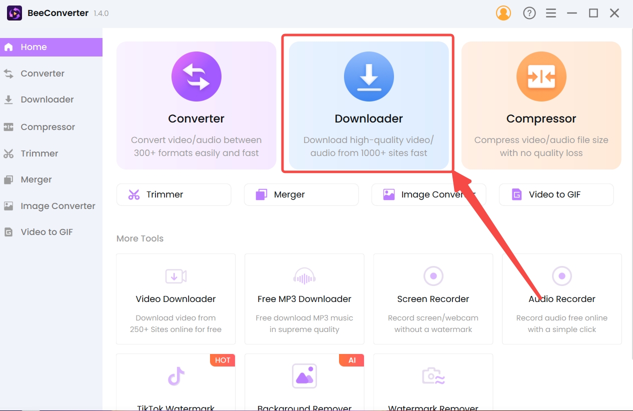Image resolution: width=633 pixels, height=411 pixels.
Task: Open Merger from the sidebar
Action: click(51, 179)
